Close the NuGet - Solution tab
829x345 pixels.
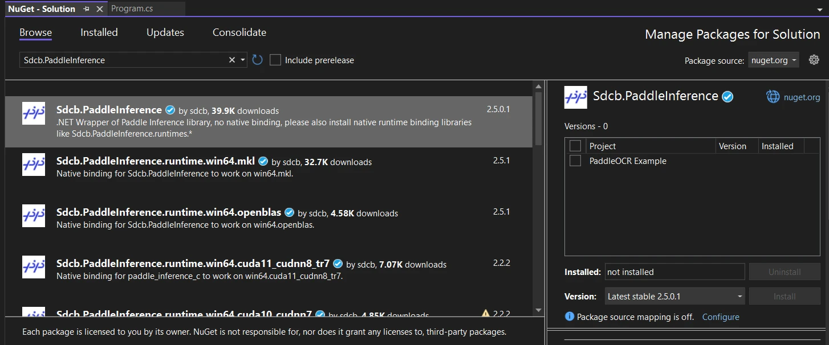click(100, 9)
